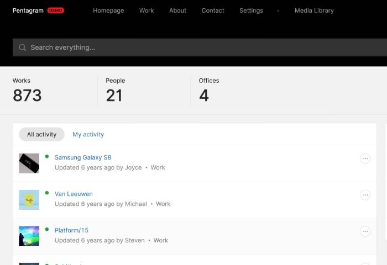Open Settings in the top navigation
This screenshot has width=387, height=265.
pos(251,10)
